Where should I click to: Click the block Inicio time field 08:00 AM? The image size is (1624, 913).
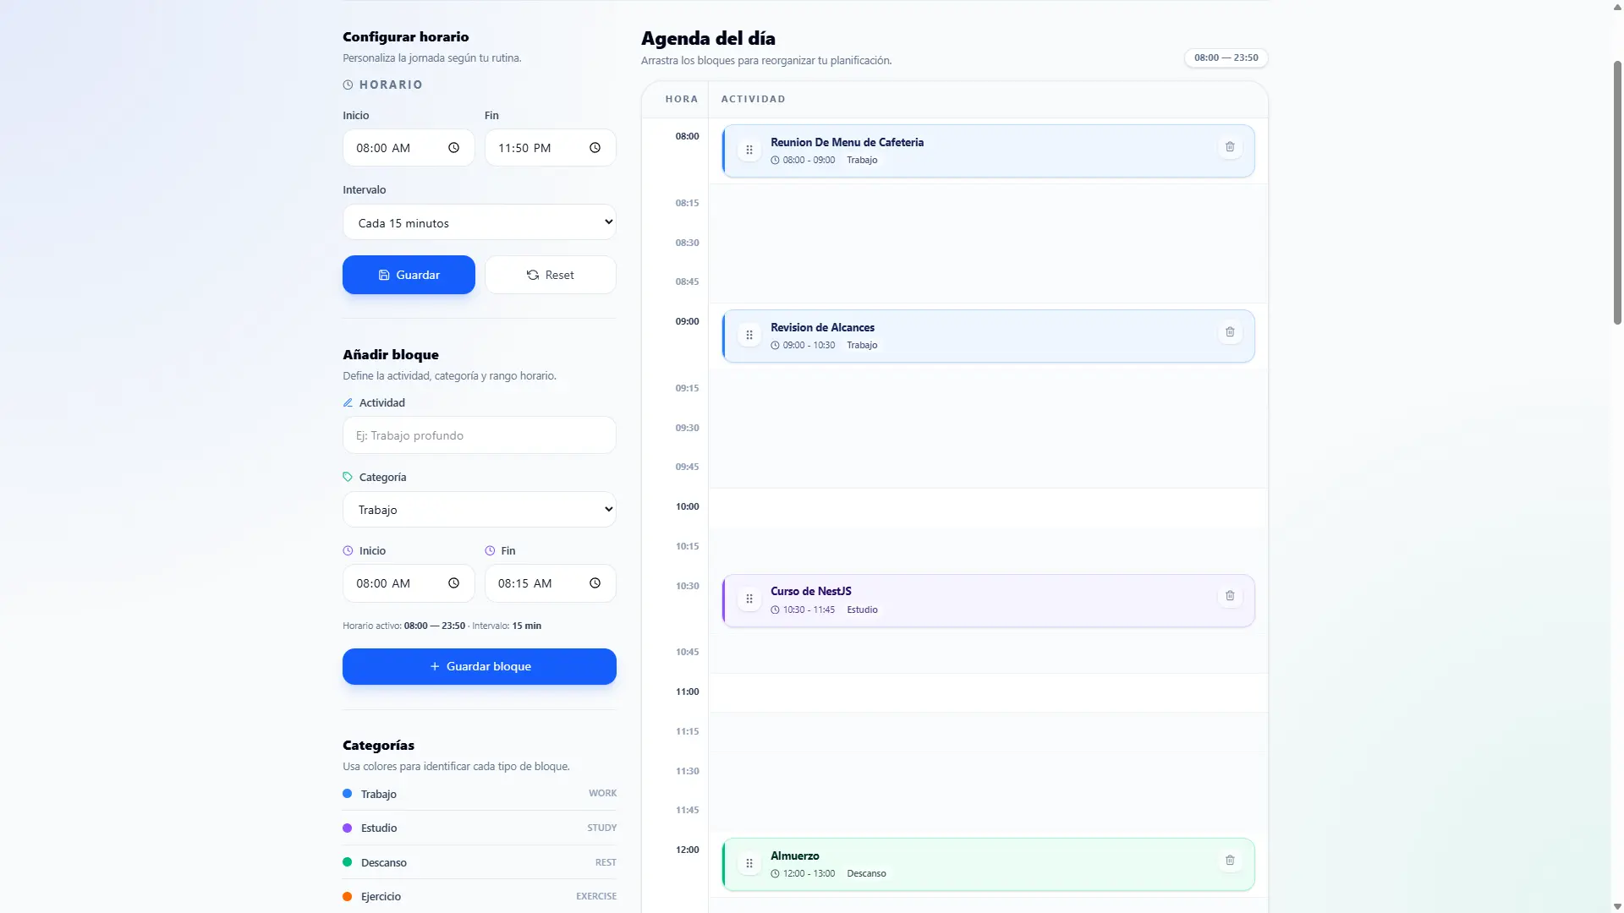click(409, 583)
